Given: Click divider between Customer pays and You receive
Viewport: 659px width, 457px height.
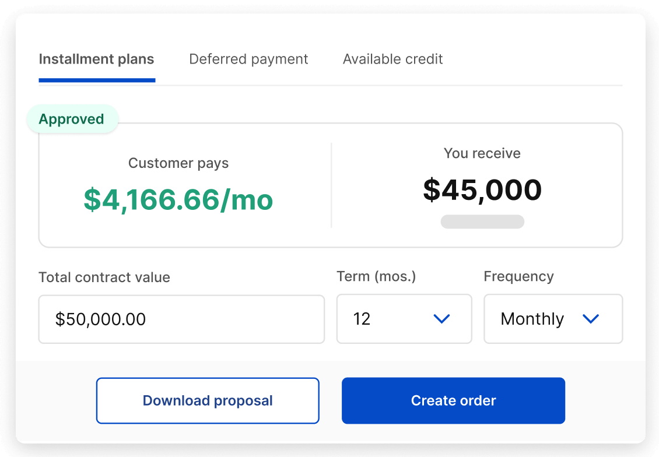Looking at the screenshot, I should 331,185.
